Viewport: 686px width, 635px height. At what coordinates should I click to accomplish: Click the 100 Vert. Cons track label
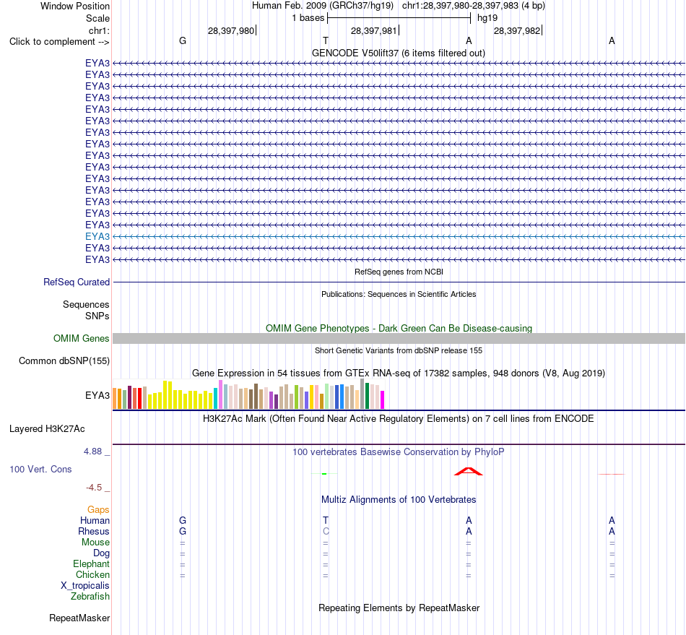(40, 469)
